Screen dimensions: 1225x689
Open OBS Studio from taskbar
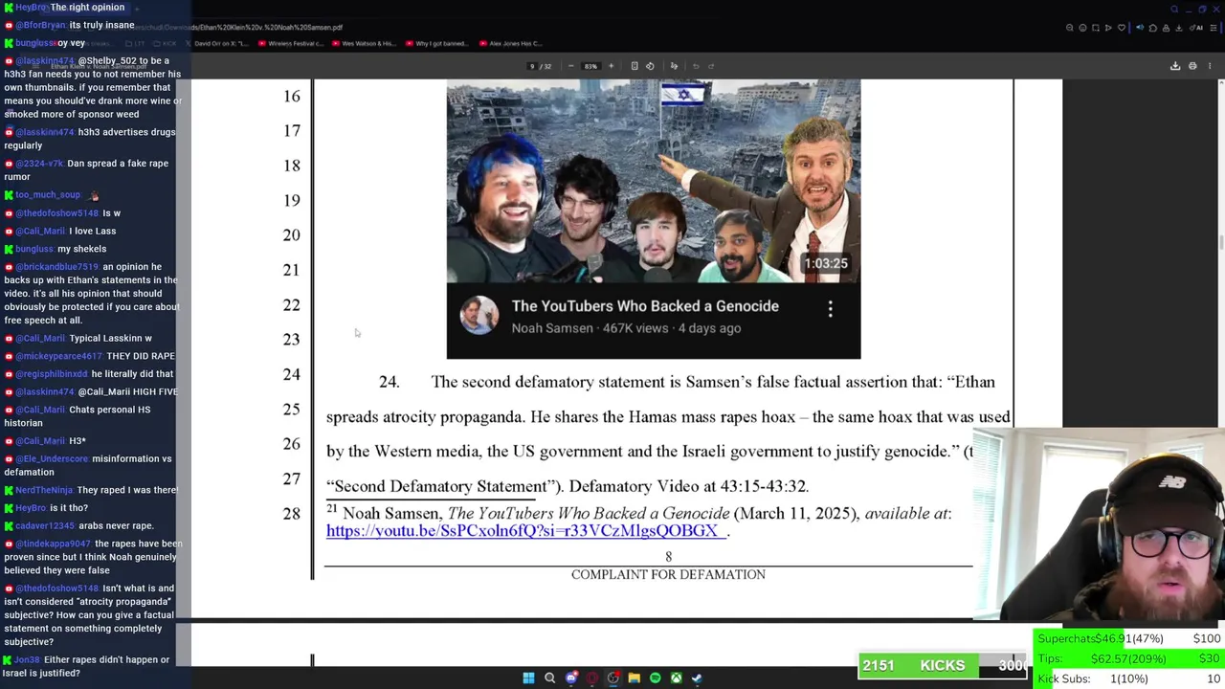point(613,678)
